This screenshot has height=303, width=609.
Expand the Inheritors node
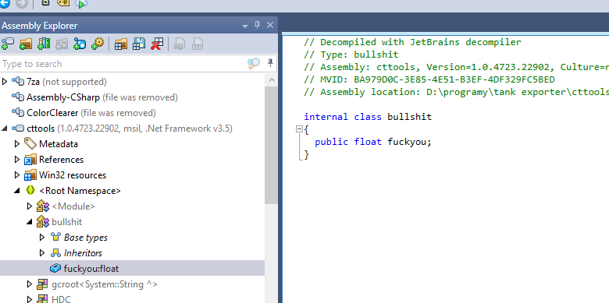tap(42, 252)
